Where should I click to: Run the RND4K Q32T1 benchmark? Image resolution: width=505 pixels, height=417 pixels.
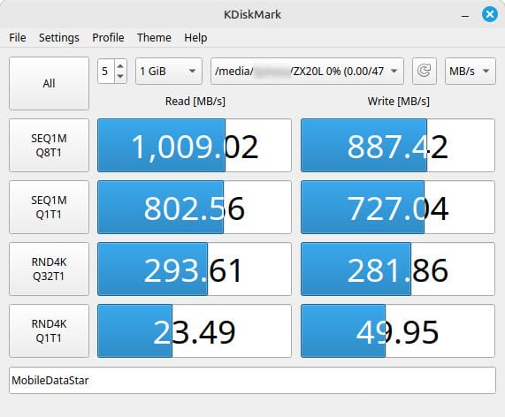(x=49, y=269)
